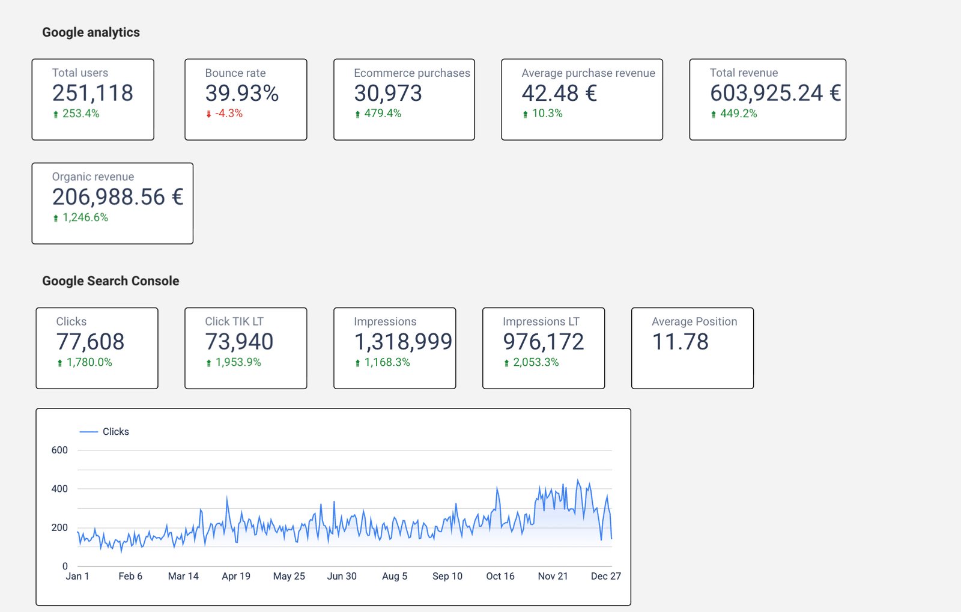Select the Total revenue scorecard value
The image size is (961, 612).
pos(775,93)
